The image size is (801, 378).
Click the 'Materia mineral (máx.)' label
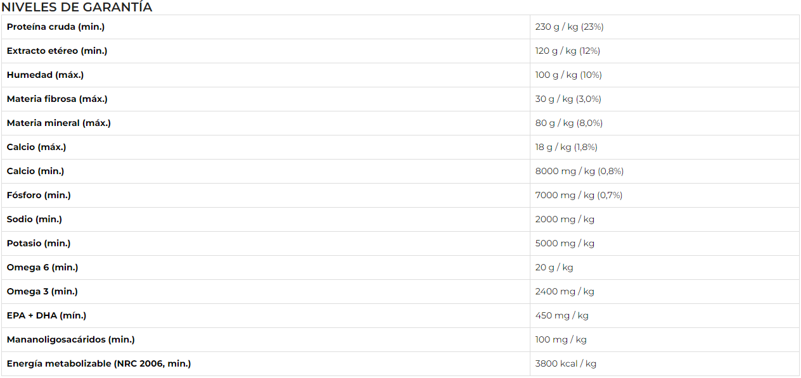point(59,123)
